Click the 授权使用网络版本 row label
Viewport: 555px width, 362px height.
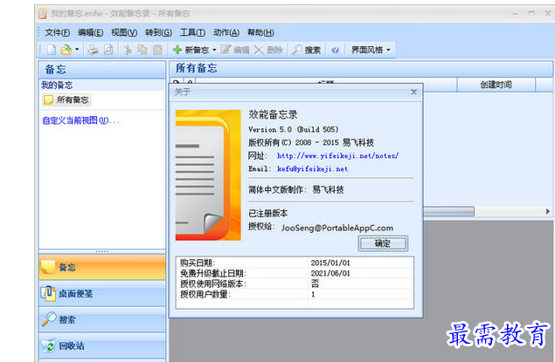click(x=213, y=283)
